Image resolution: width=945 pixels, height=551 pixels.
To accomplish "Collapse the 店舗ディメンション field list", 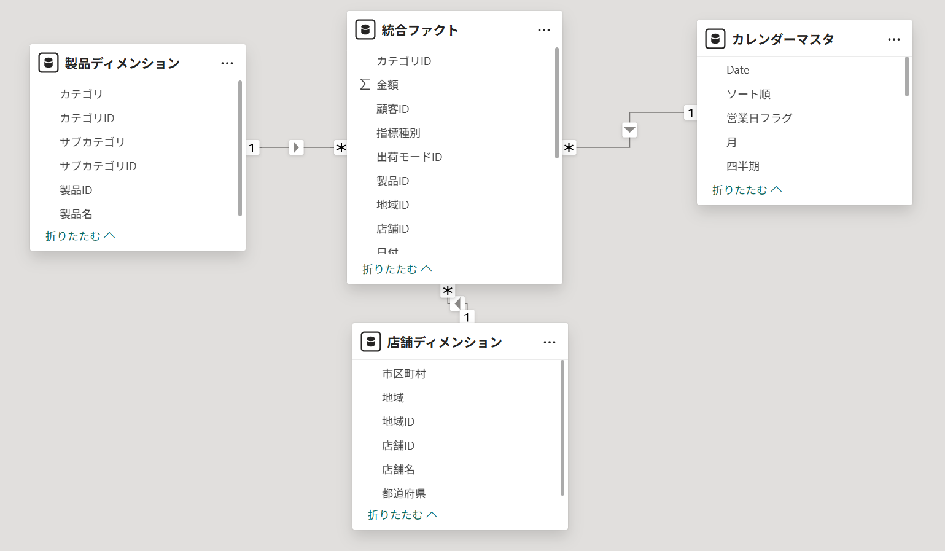I will click(402, 515).
